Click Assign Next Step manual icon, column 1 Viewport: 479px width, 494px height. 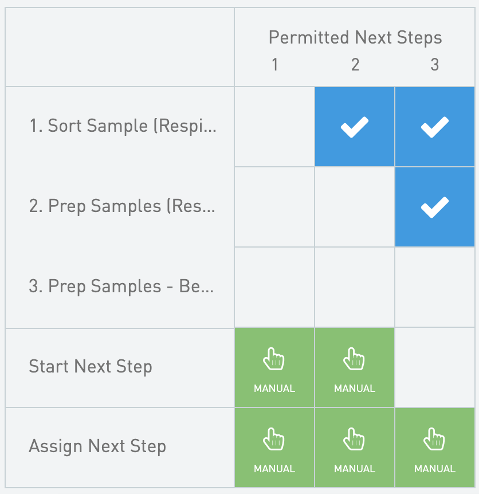coord(274,448)
